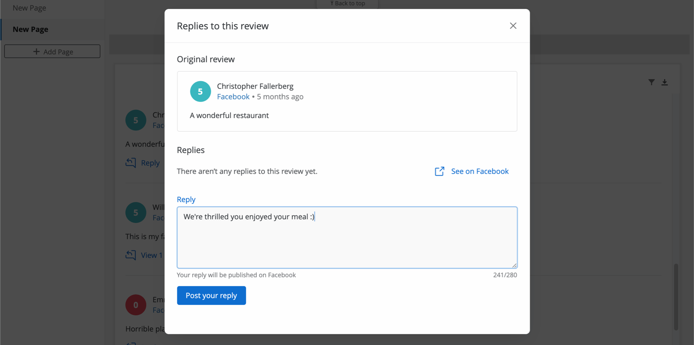Screen dimensions: 694x345
Task: Open the See on Facebook link
Action: 479,171
